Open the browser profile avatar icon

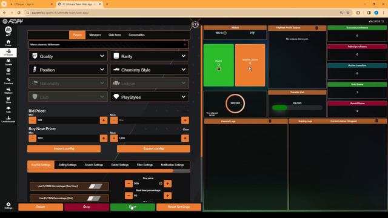pyautogui.click(x=376, y=13)
